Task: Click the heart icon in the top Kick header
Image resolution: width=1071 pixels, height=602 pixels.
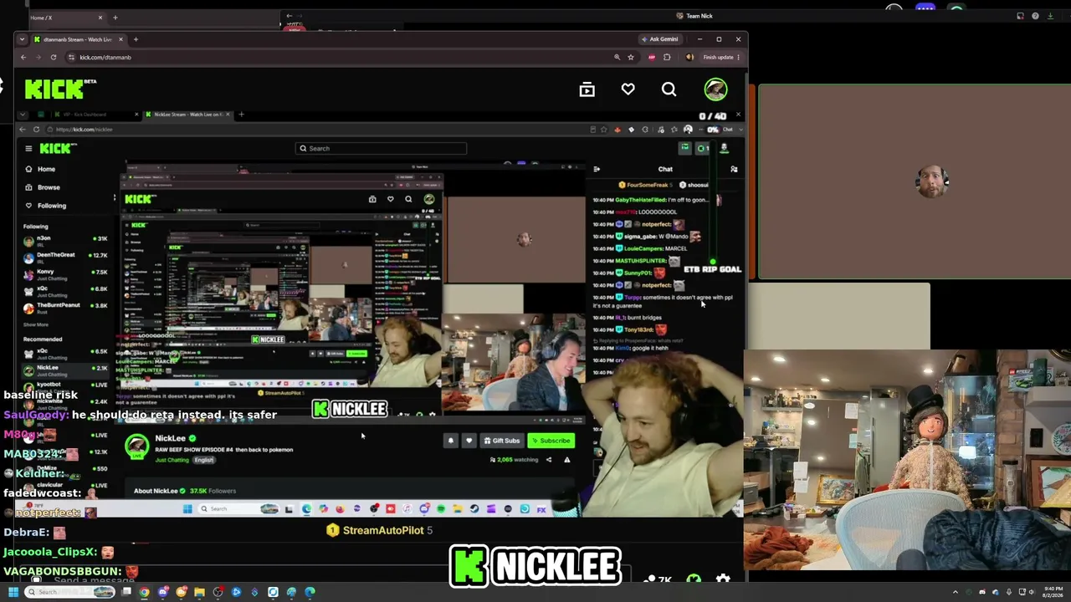Action: [628, 89]
